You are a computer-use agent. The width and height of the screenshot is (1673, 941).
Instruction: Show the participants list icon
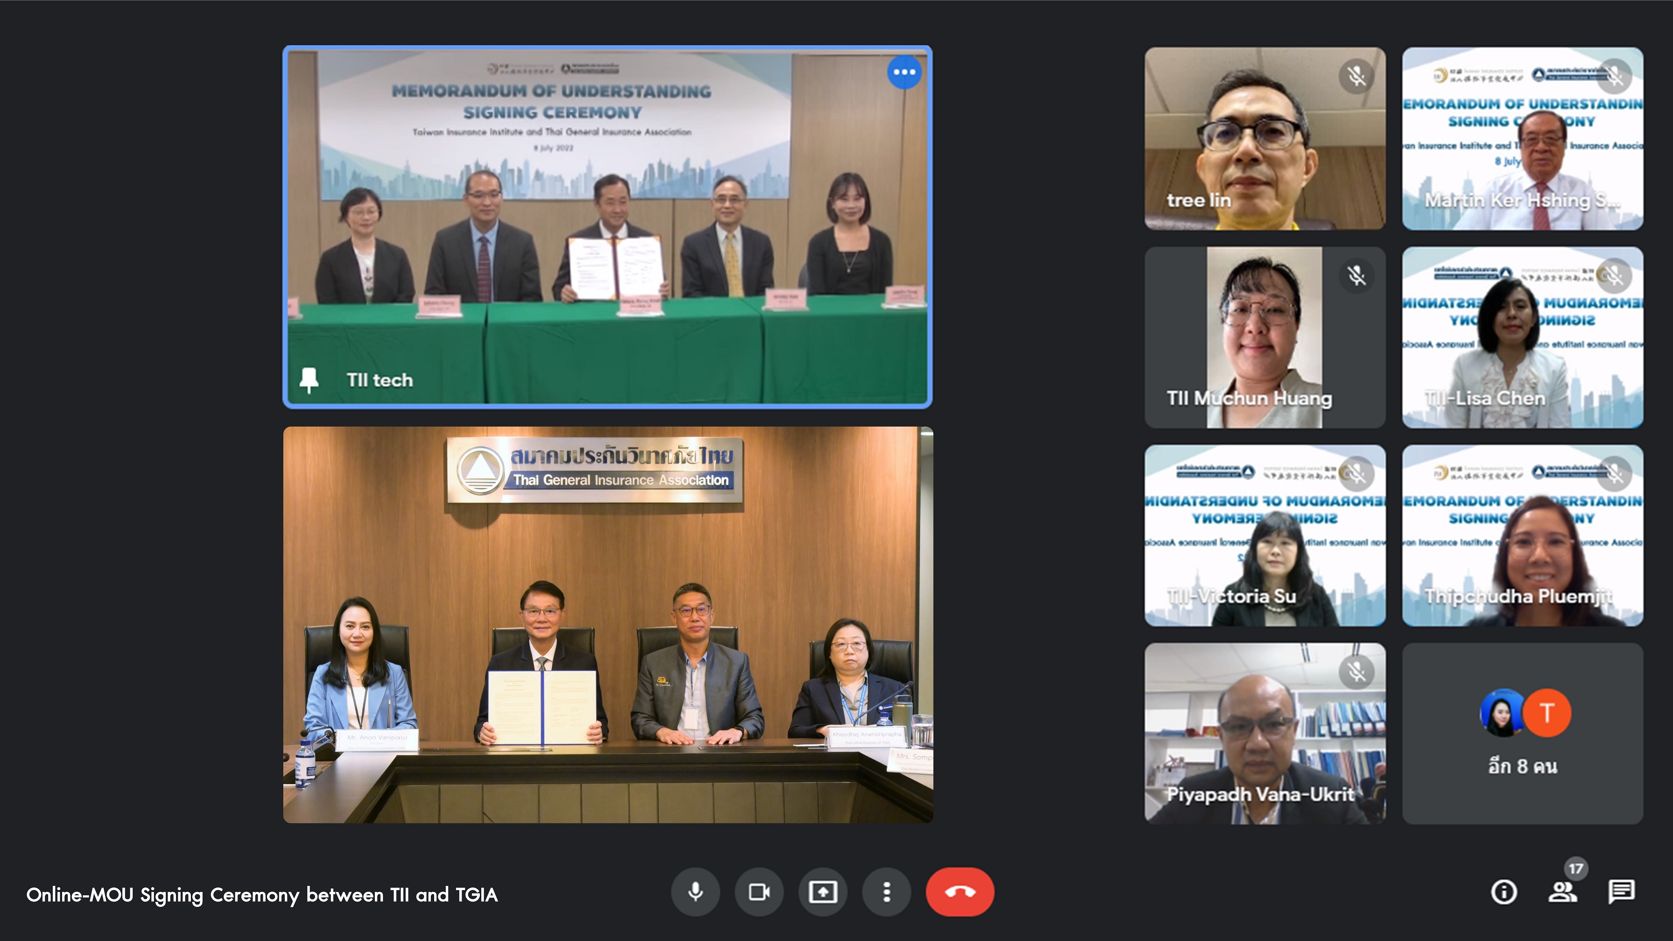click(x=1562, y=892)
